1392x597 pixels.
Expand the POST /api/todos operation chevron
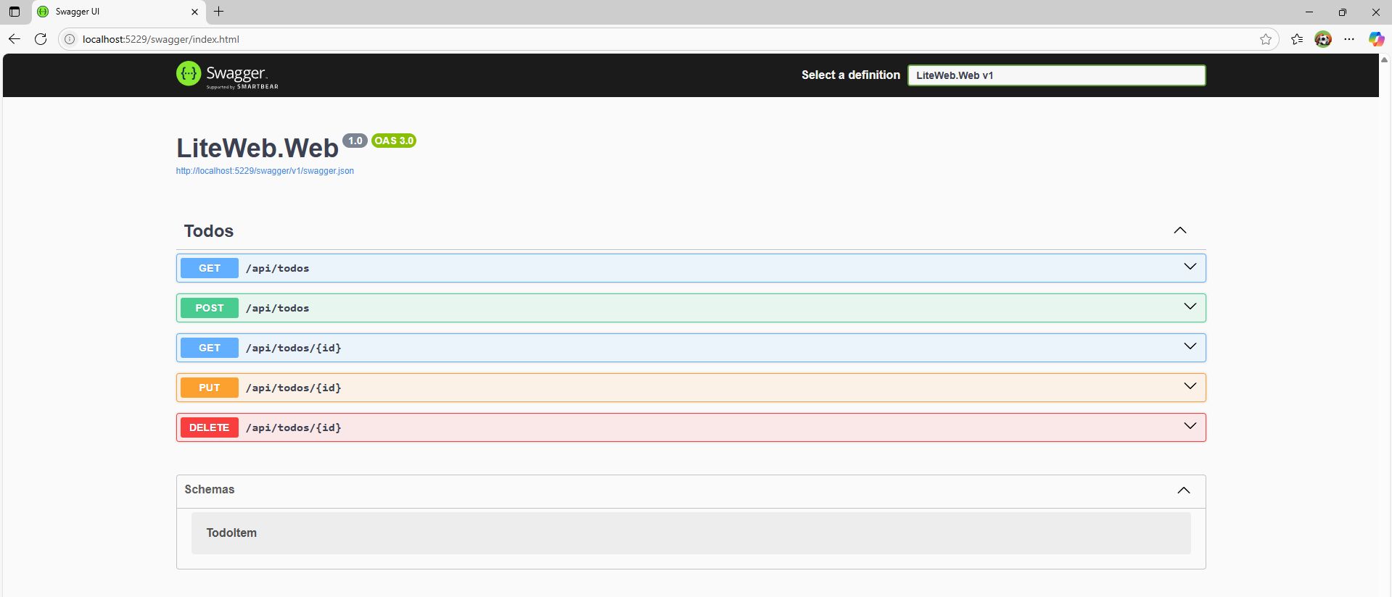tap(1190, 307)
